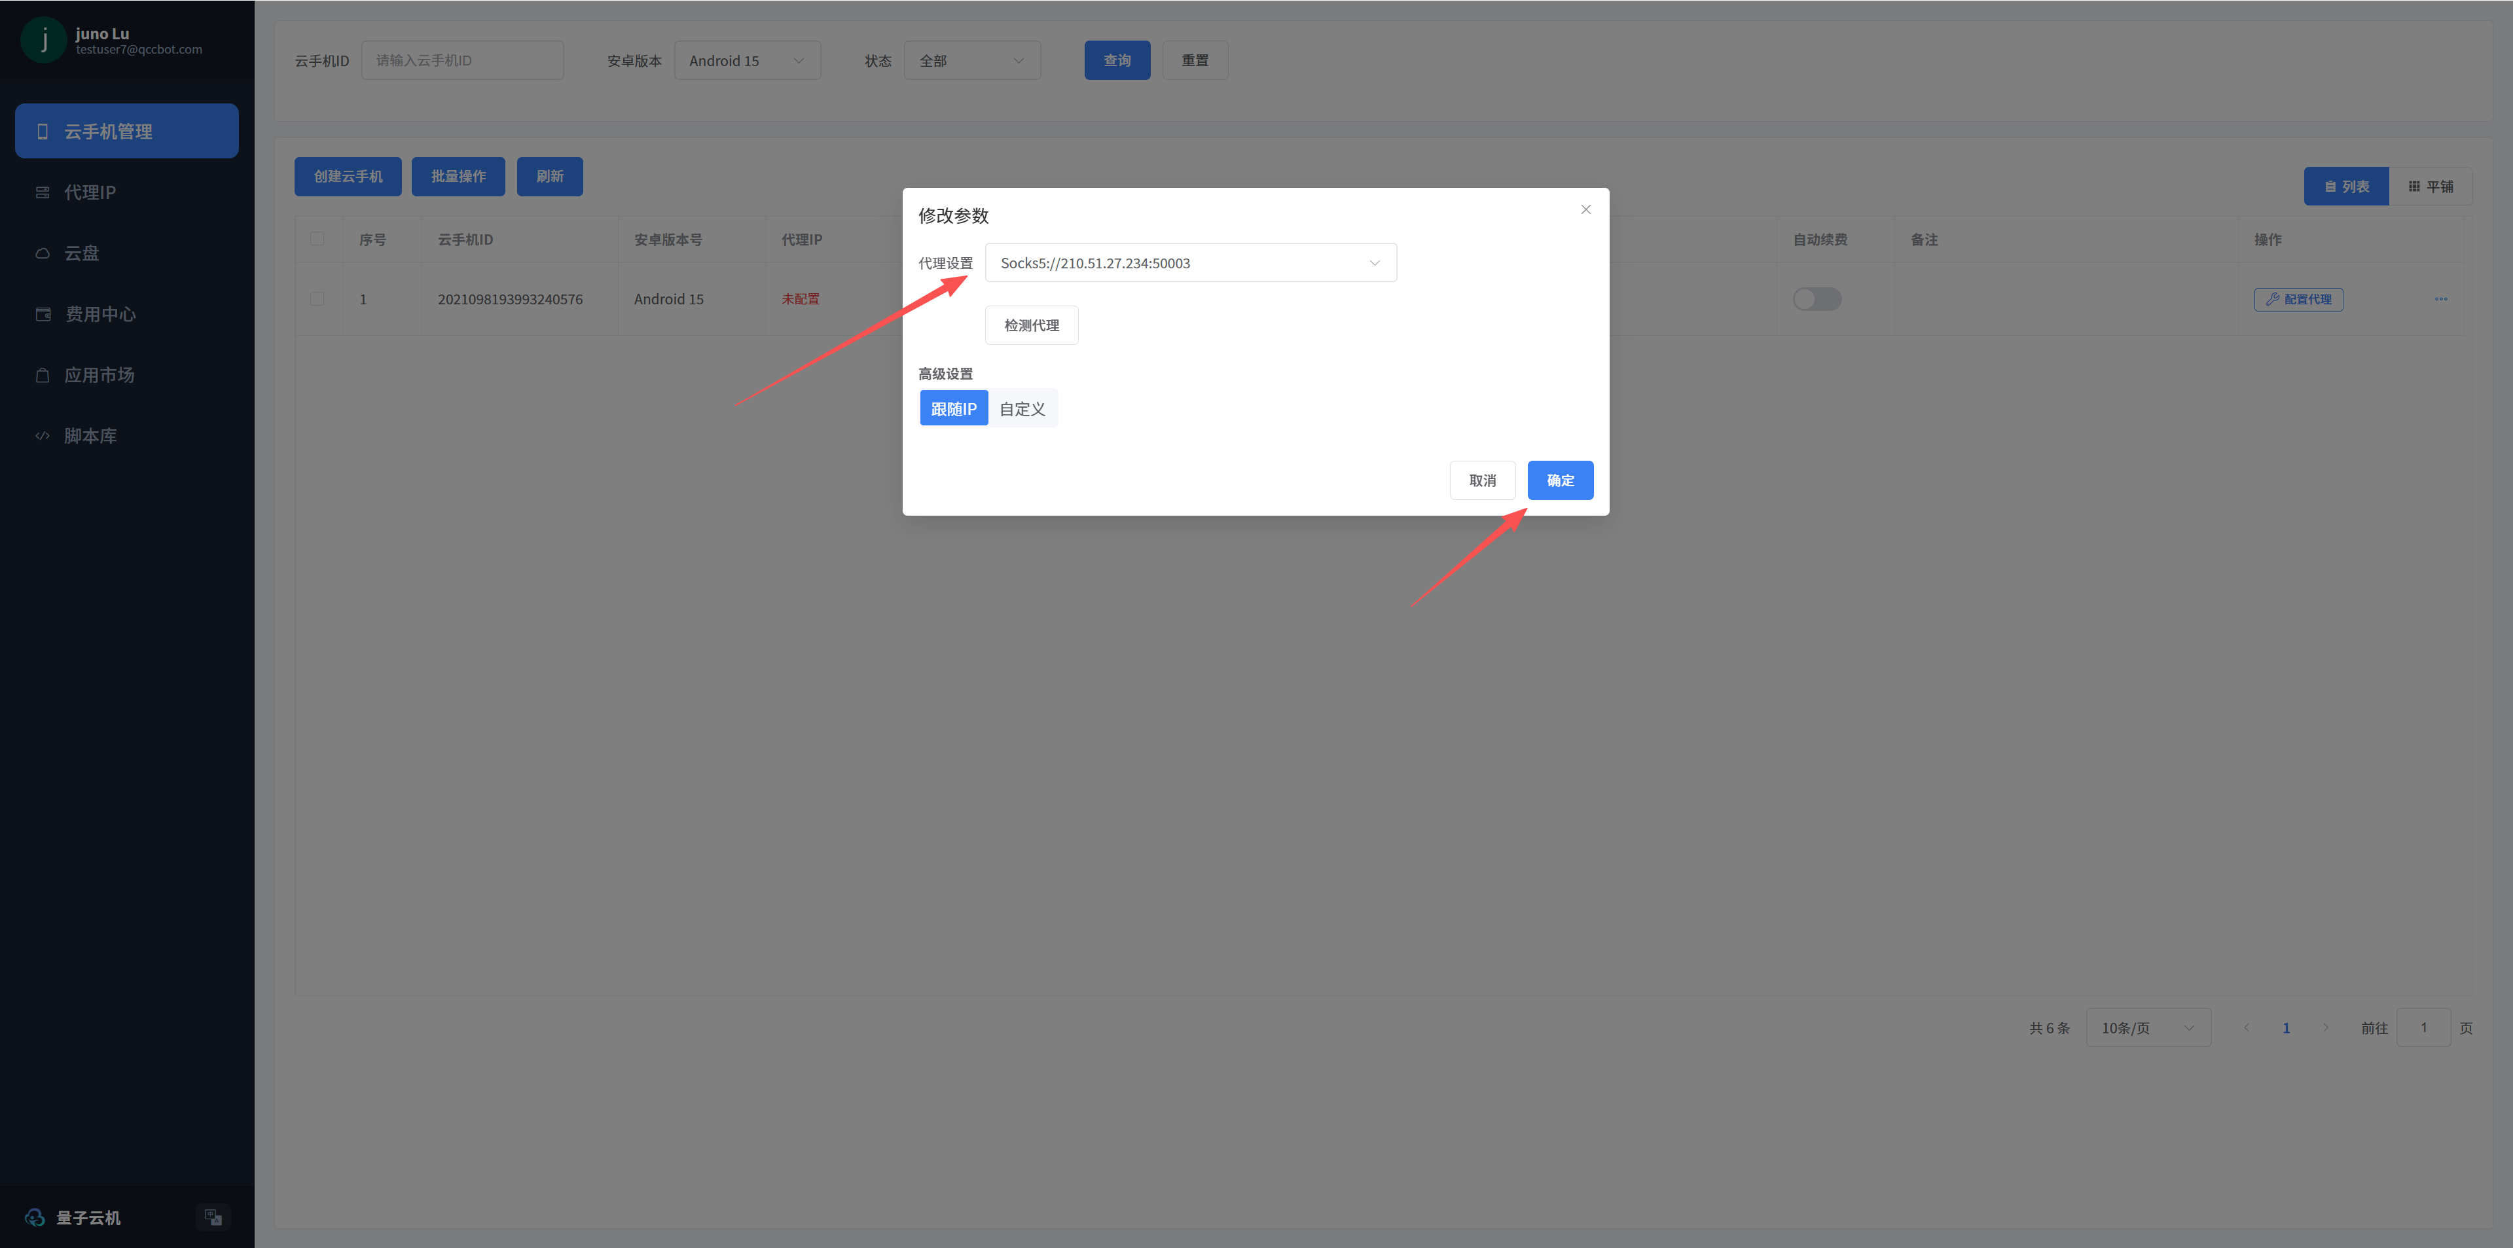Viewport: 2513px width, 1248px height.
Task: Click the 云手机ID search input field
Action: (x=461, y=60)
